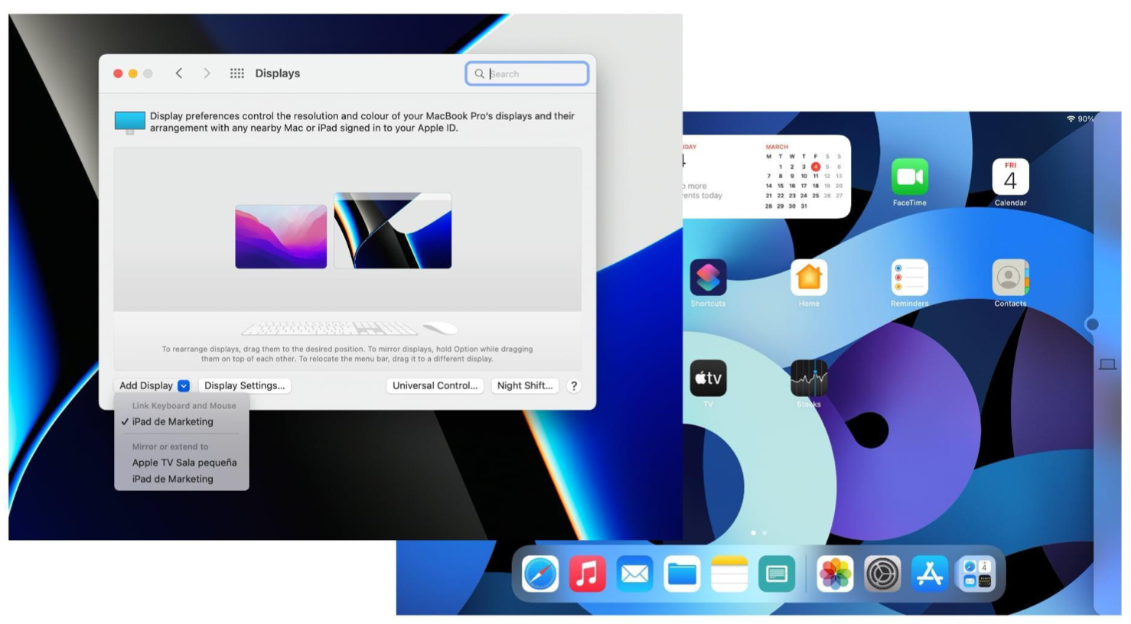This screenshot has height=624, width=1131.
Task: Launch Apple TV app on iPad
Action: [708, 379]
